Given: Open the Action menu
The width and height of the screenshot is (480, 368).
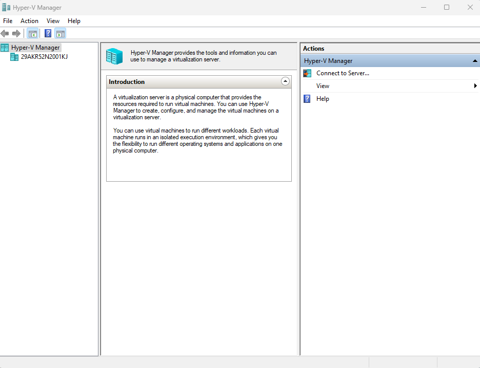Looking at the screenshot, I should [29, 21].
